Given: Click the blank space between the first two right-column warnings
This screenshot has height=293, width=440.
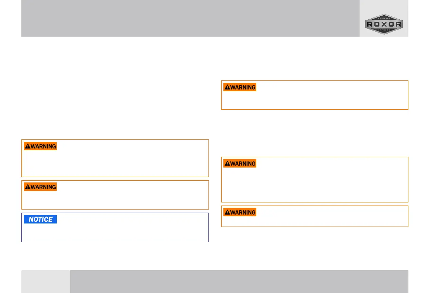Looking at the screenshot, I should (314, 133).
